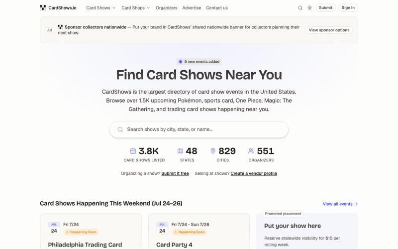Open the Card Party 4 event title

click(174, 245)
